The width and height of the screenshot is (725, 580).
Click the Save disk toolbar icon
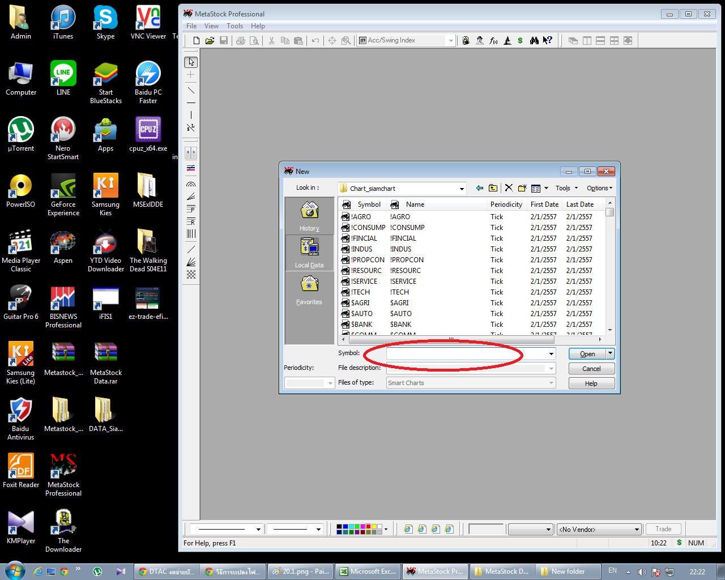click(224, 41)
